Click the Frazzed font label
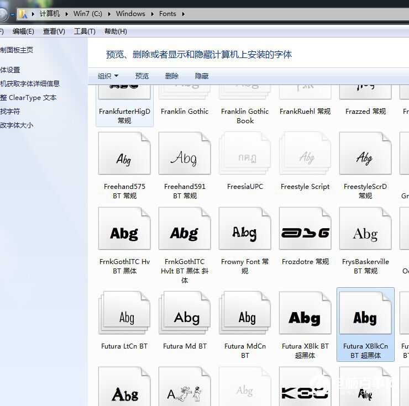This screenshot has height=406, width=409. click(365, 112)
